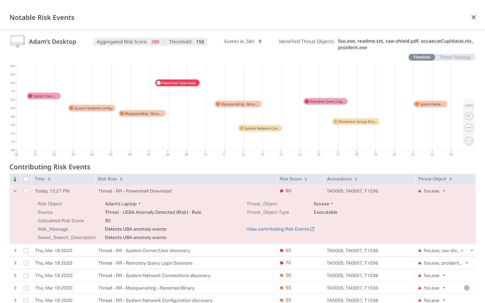Click the zoom in plus icon
Viewport: 485px width, 303px height.
point(468,116)
